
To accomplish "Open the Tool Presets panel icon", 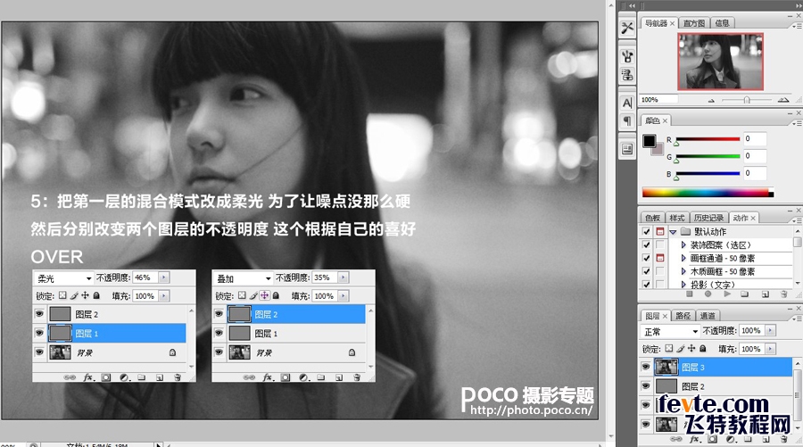I will click(627, 28).
